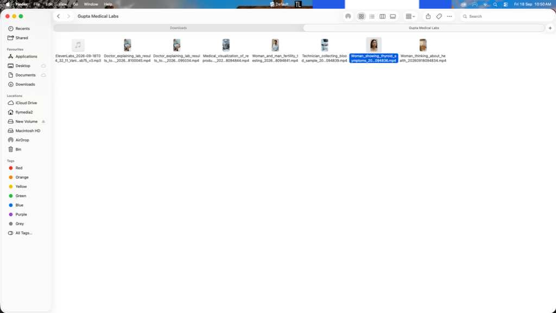556x313 pixels.
Task: Click the tag icon in toolbar
Action: click(439, 16)
